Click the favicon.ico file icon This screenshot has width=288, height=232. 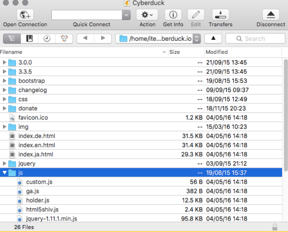(12, 117)
